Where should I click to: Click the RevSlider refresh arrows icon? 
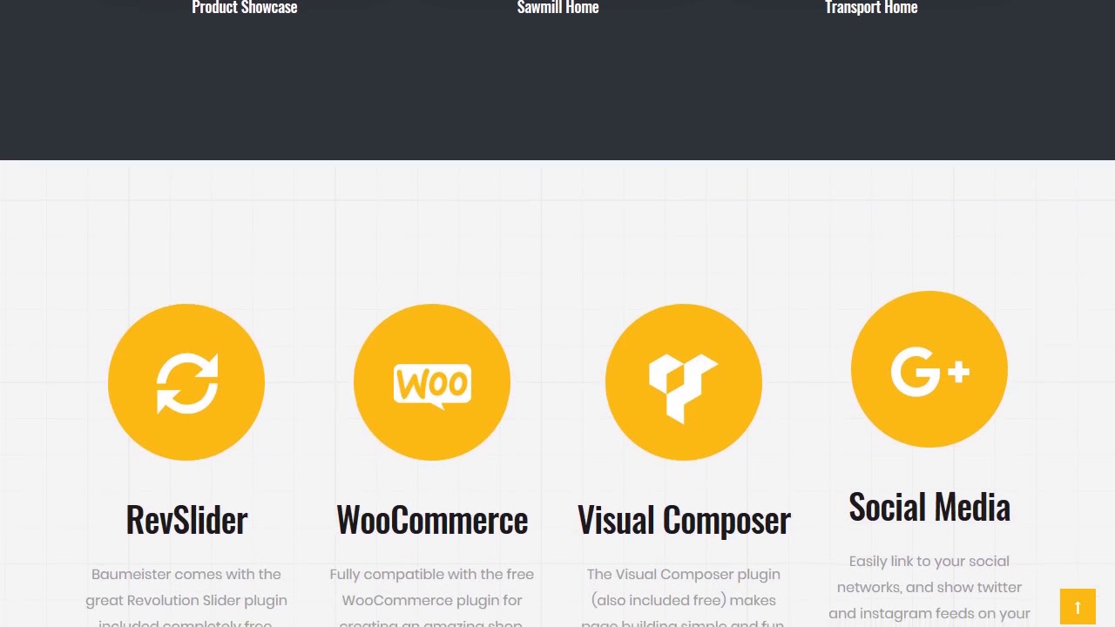coord(186,382)
